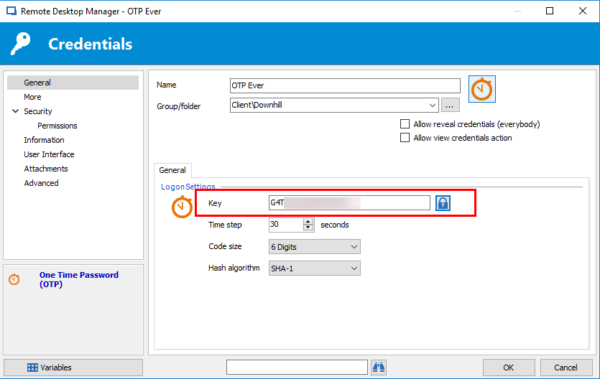This screenshot has height=379, width=600.
Task: Maximize the Remote Desktop Manager window
Action: pos(550,11)
